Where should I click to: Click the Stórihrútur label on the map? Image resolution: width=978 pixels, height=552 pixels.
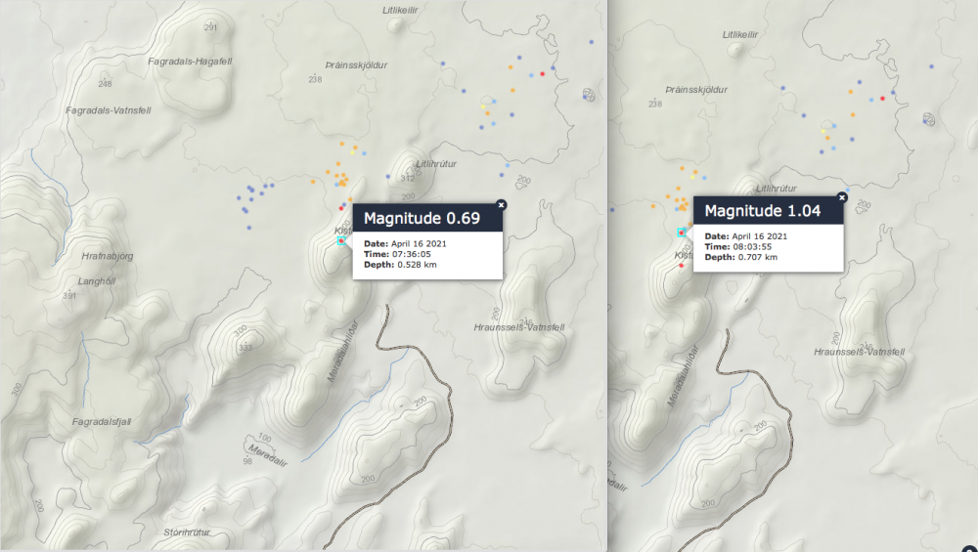click(188, 532)
